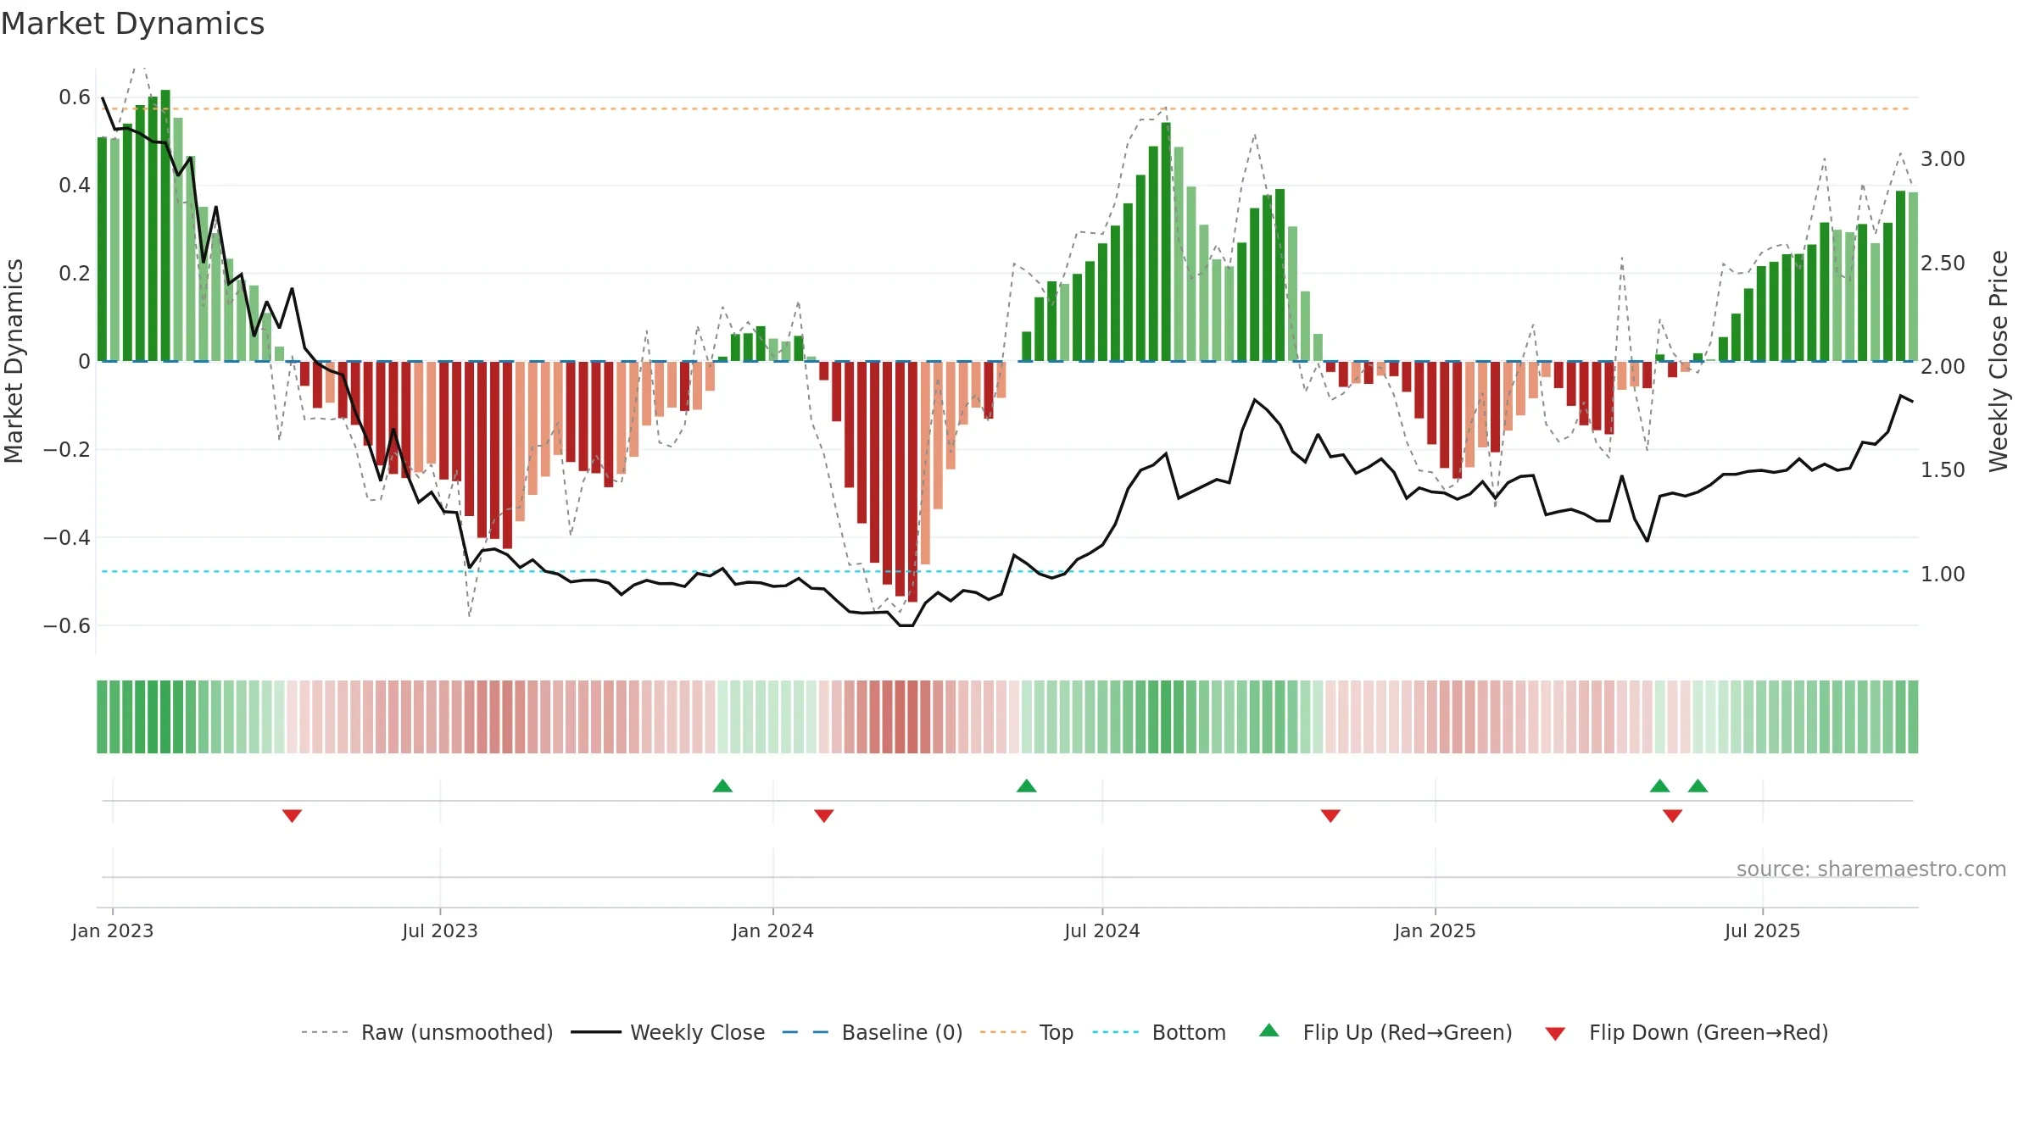This screenshot has height=1144, width=2035.
Task: Toggle the Baseline (0) legend entry
Action: pos(872,1032)
